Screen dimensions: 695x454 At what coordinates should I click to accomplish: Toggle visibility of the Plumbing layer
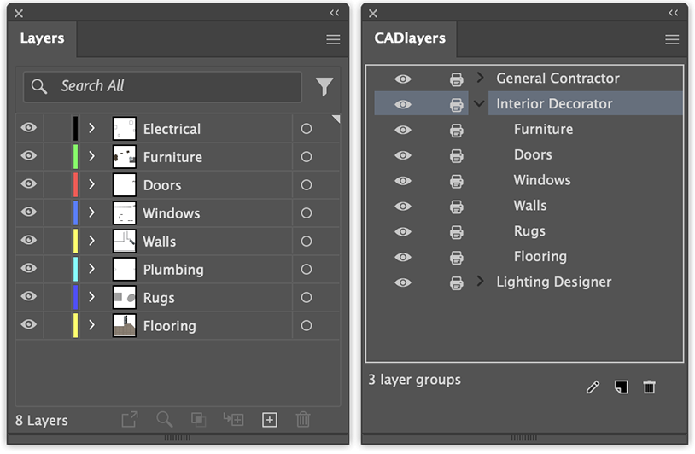(29, 269)
